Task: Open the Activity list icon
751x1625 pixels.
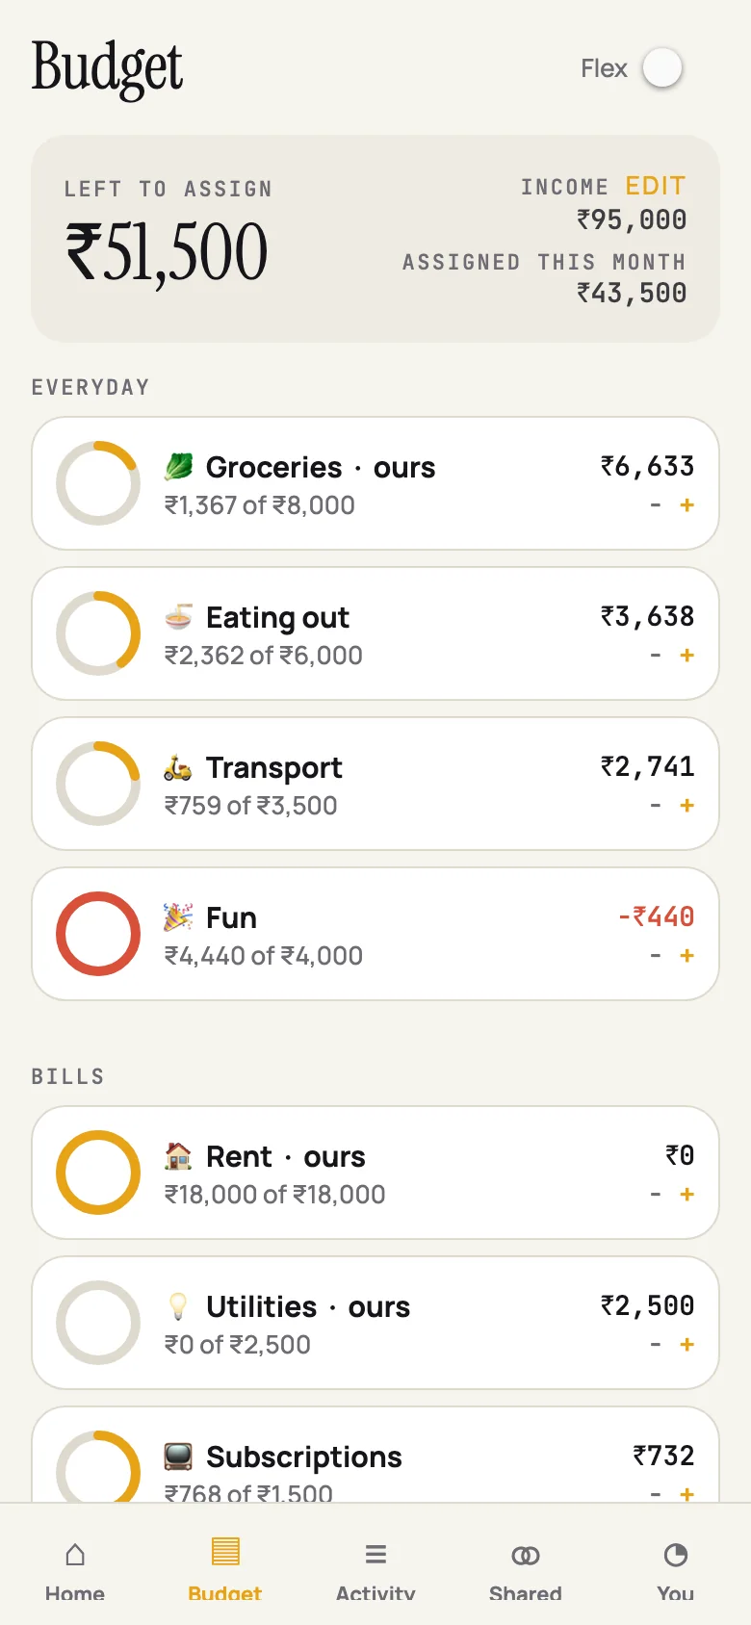Action: [375, 1555]
